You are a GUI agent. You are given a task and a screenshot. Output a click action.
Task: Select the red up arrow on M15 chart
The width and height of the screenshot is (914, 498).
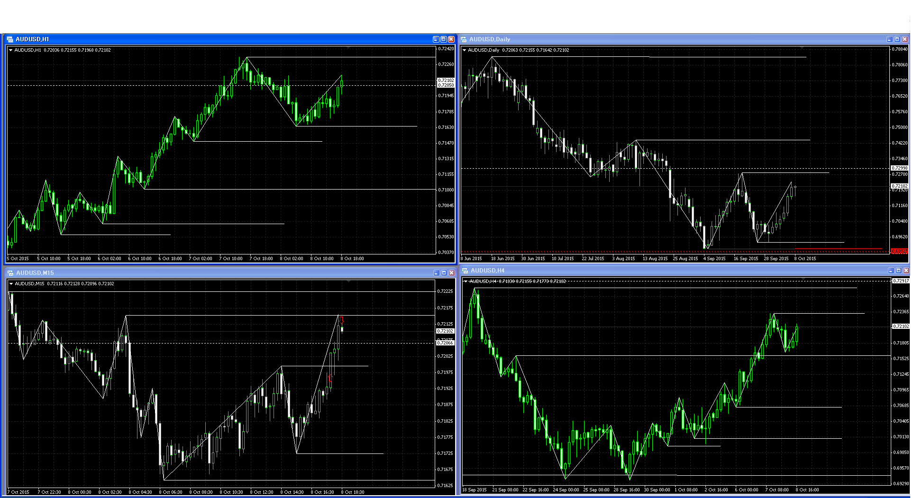pyautogui.click(x=329, y=378)
